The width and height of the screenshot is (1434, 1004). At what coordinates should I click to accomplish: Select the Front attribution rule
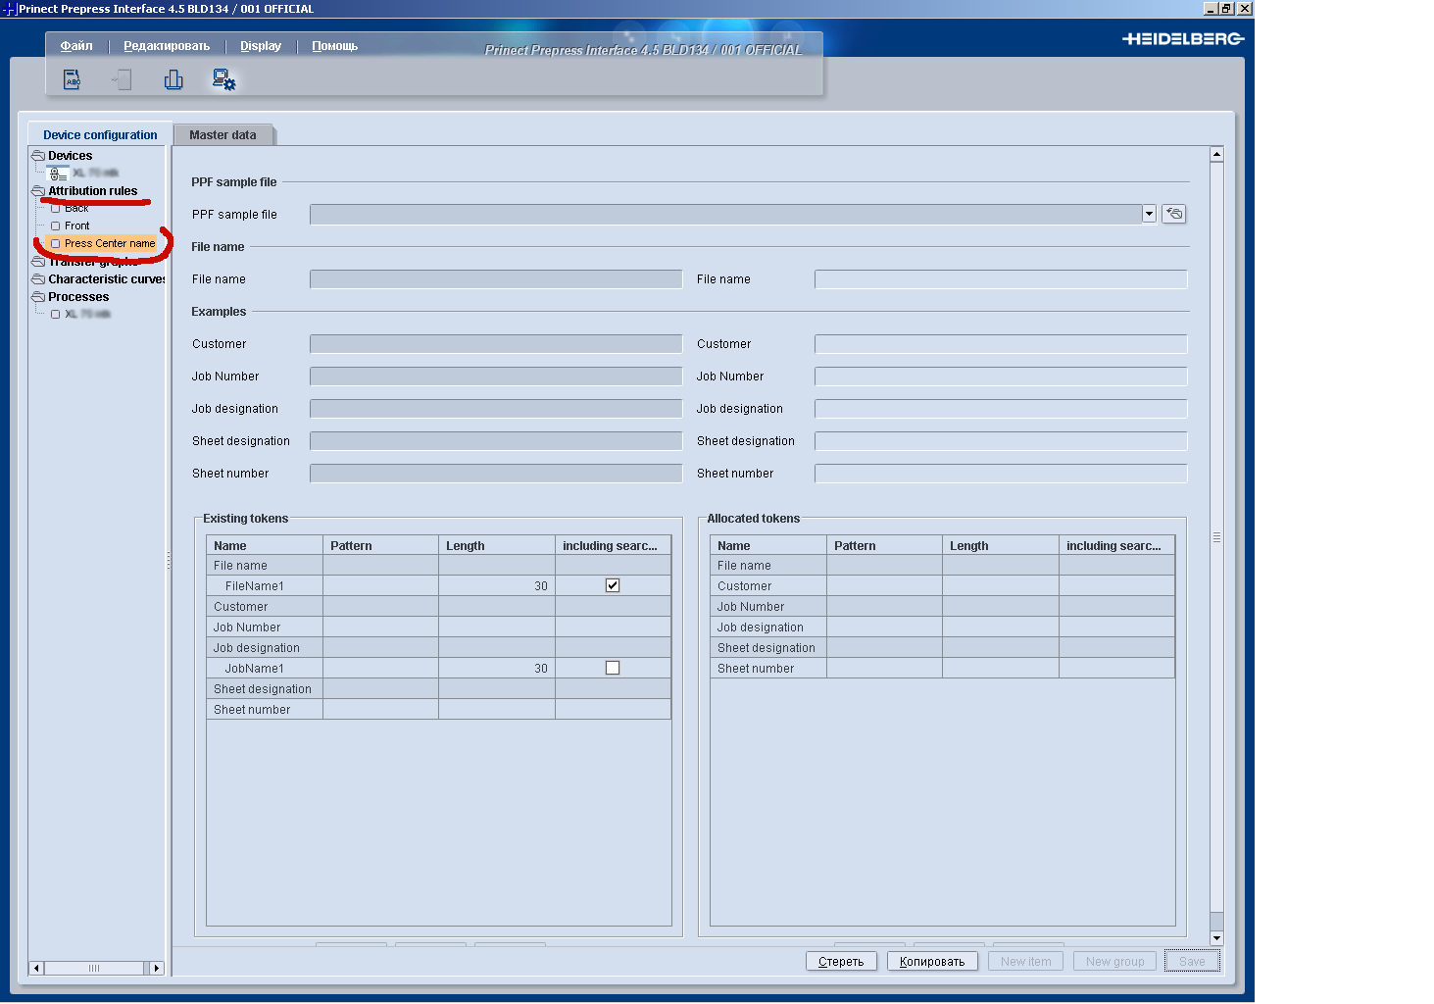(77, 226)
